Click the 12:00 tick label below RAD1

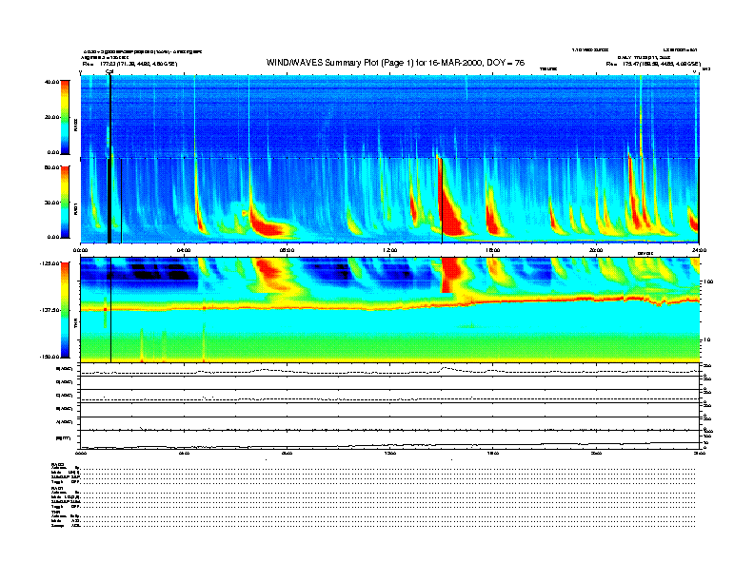(x=390, y=250)
